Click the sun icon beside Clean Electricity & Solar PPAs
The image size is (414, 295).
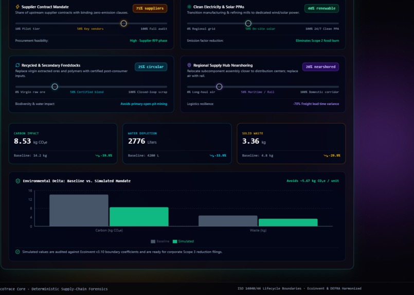point(189,7)
